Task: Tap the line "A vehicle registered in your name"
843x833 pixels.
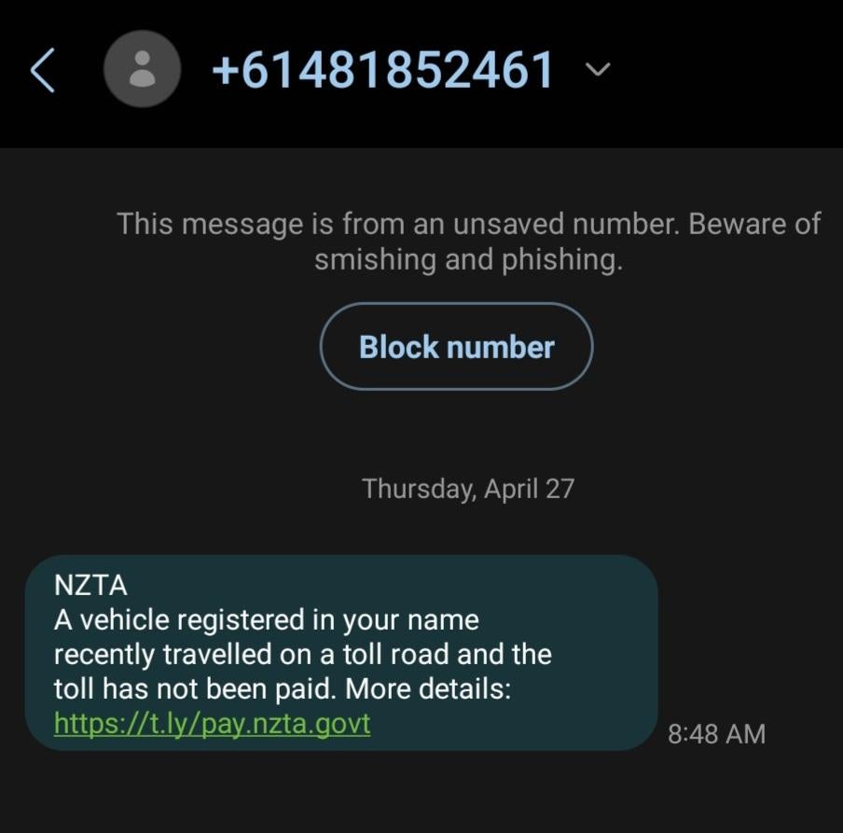Action: pos(266,619)
